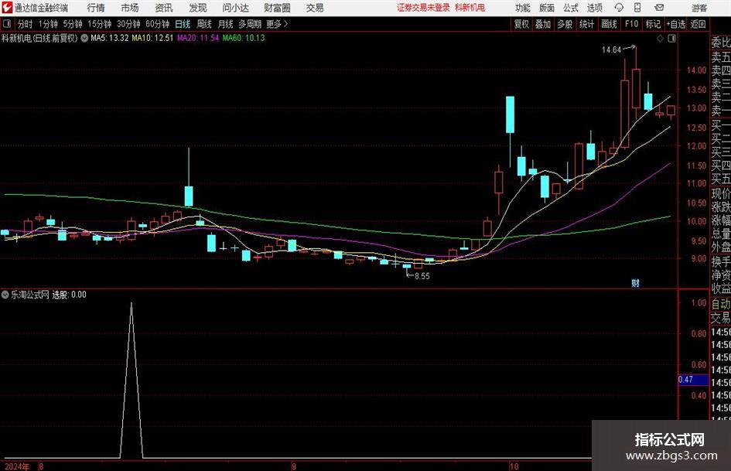Image resolution: width=731 pixels, height=471 pixels.
Task: Click the 证券交易未登录 login link
Action: 423,8
